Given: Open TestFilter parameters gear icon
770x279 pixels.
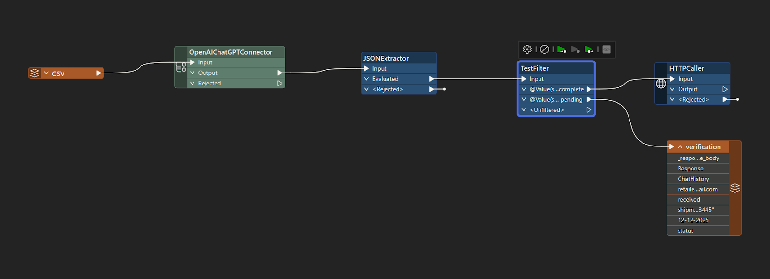Looking at the screenshot, I should 527,49.
